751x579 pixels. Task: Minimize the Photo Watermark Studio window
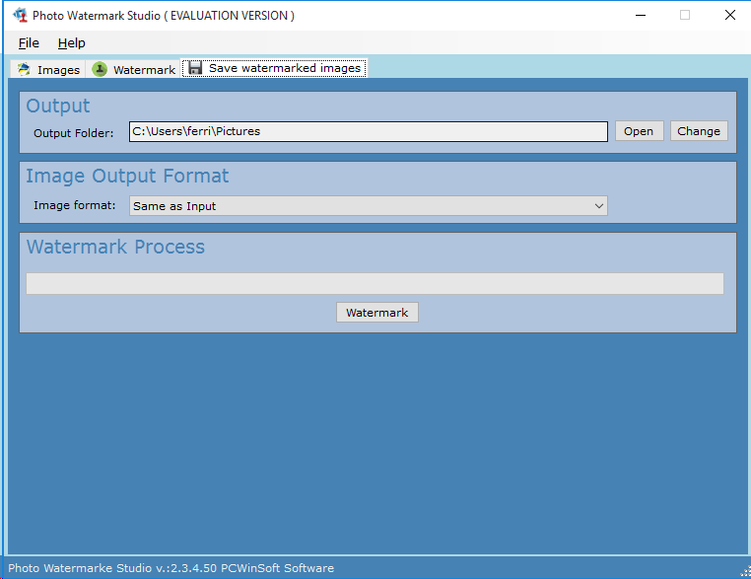coord(639,16)
